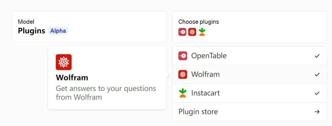Click the Instacart carrot icon in header

[202, 32]
